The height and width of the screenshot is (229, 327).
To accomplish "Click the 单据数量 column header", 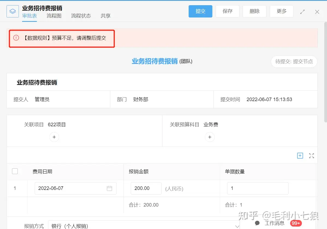I will [235, 172].
